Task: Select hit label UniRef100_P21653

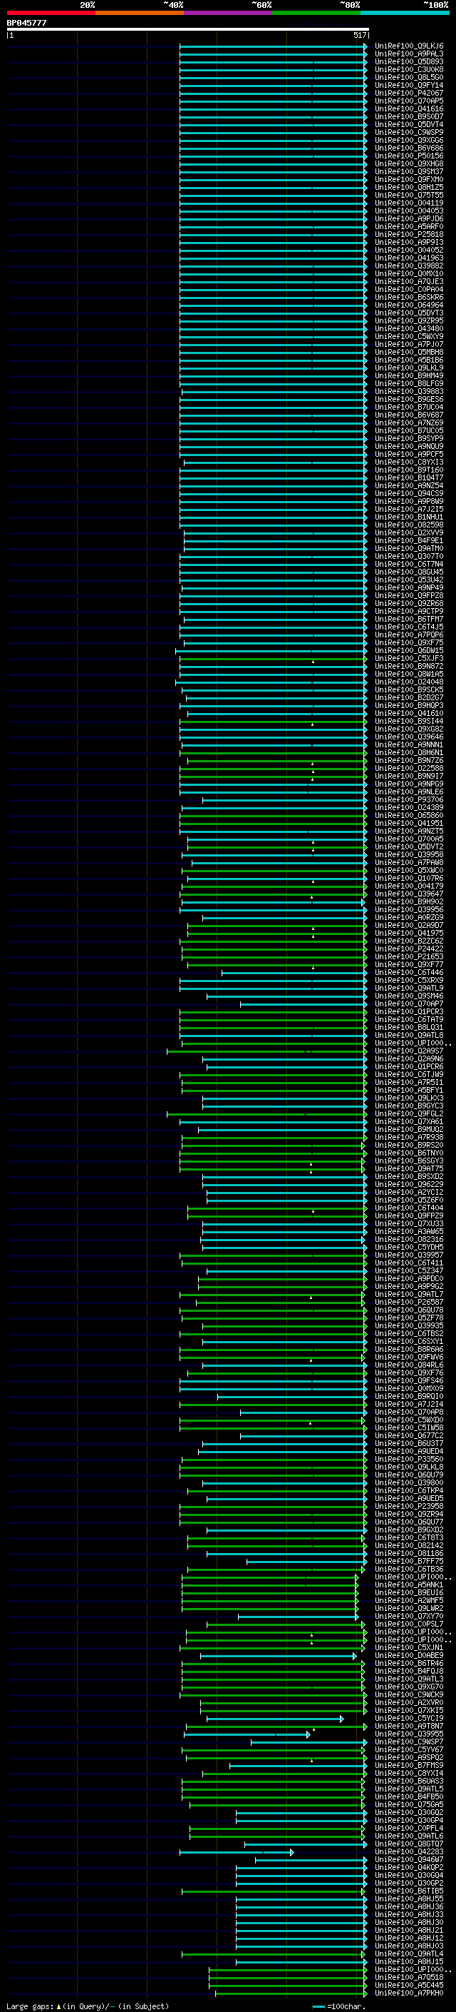Action: tap(408, 957)
